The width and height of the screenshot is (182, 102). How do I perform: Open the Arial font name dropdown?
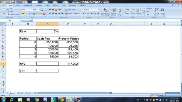(x=34, y=10)
